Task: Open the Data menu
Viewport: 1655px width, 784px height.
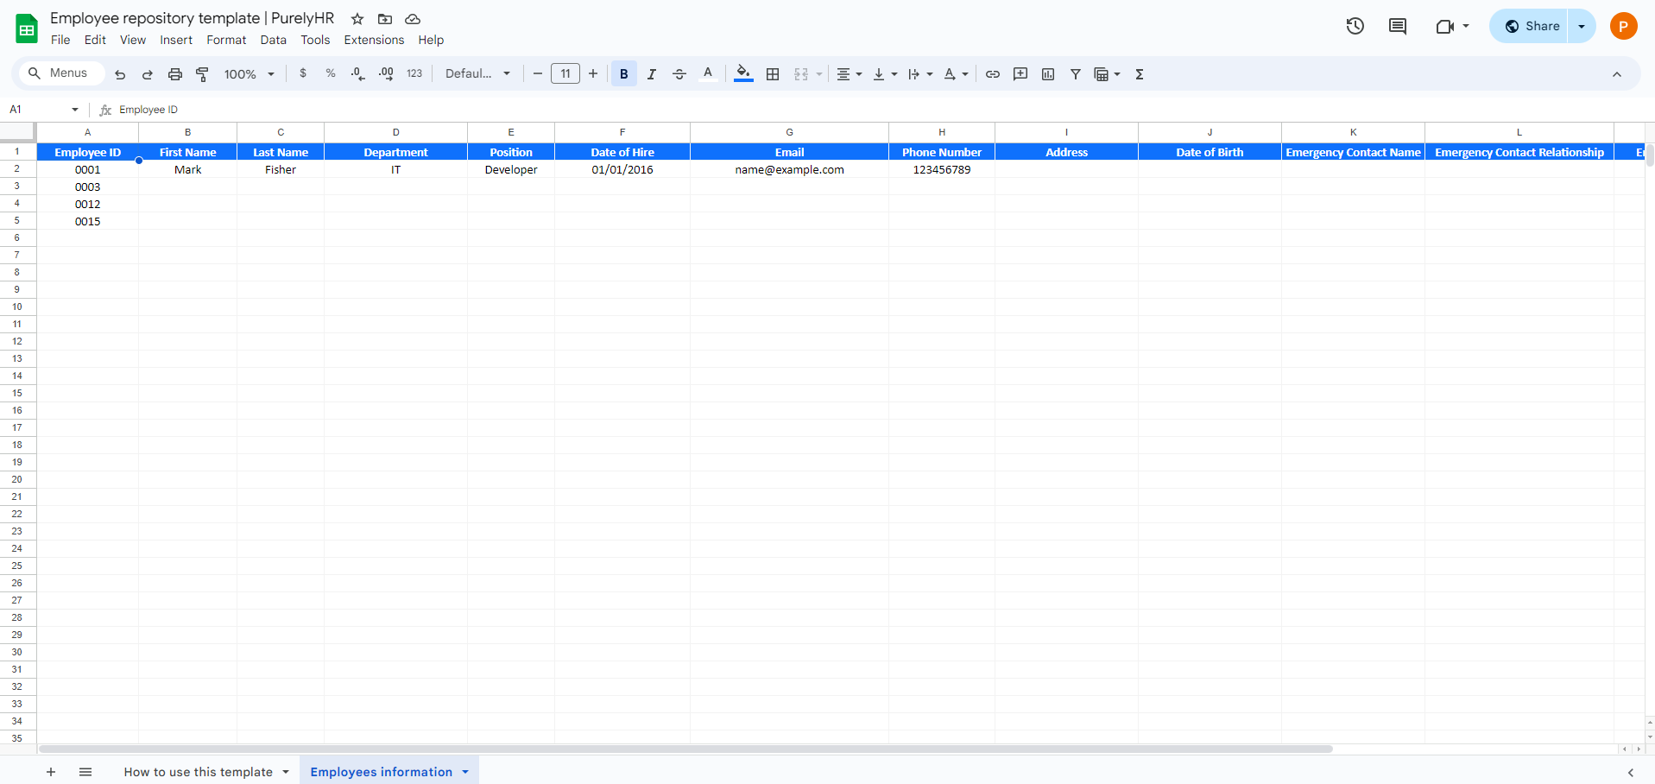Action: (x=273, y=40)
